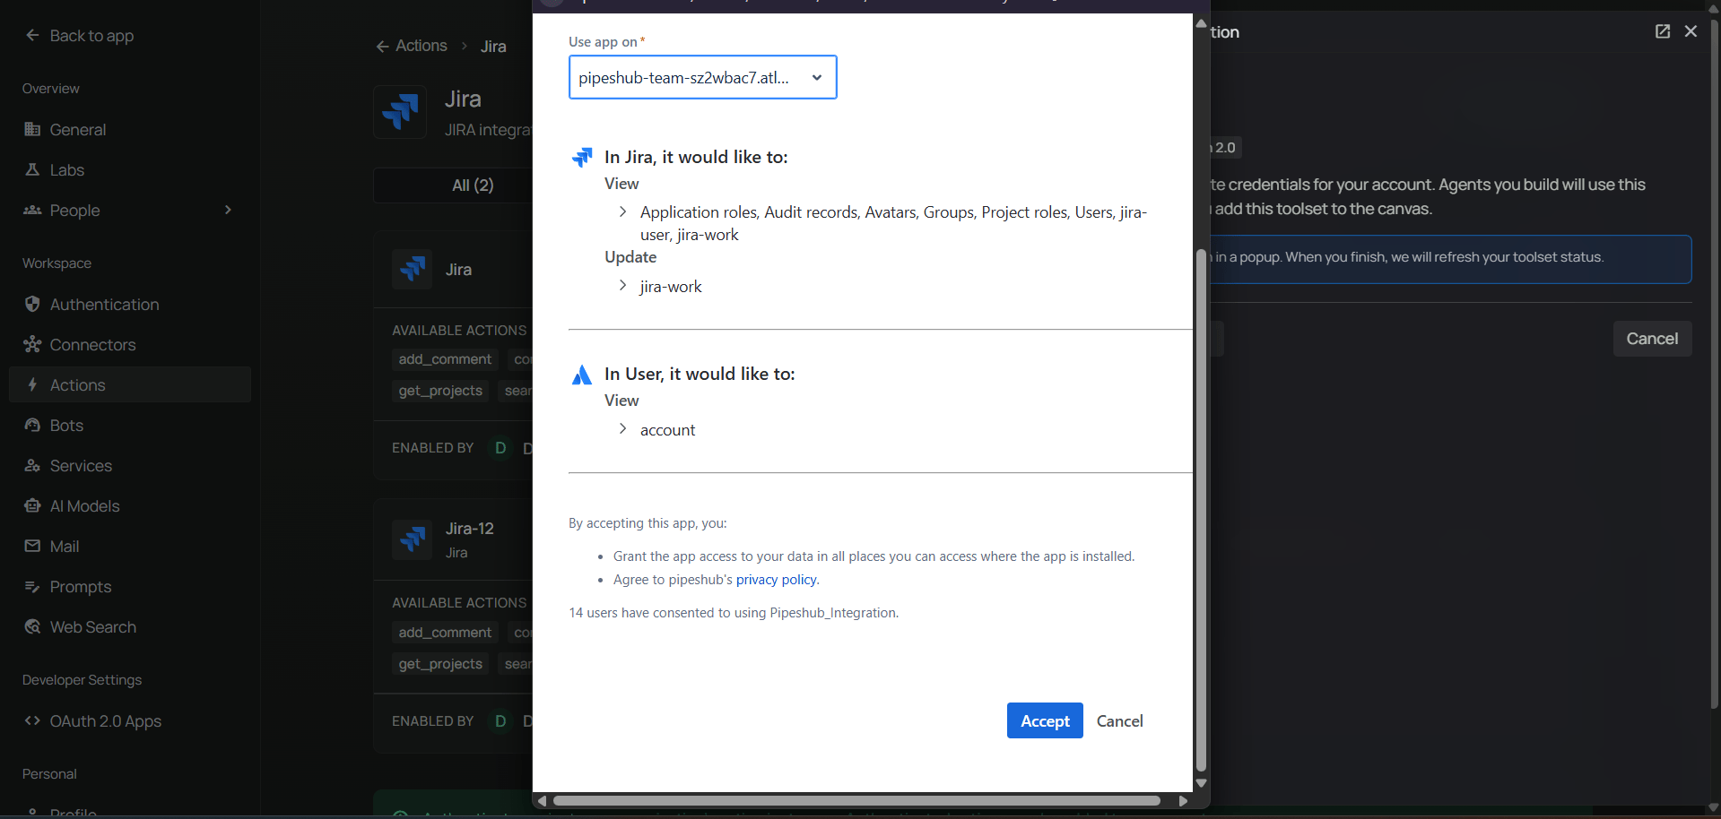The image size is (1721, 819).
Task: Go to AI Models in sidebar menu
Action: [x=130, y=505]
